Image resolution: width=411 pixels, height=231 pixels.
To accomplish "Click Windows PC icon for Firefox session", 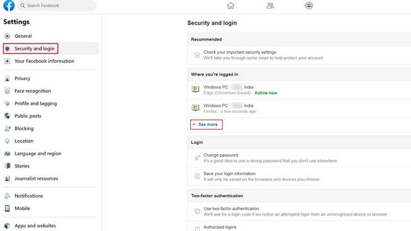I will 195,108.
